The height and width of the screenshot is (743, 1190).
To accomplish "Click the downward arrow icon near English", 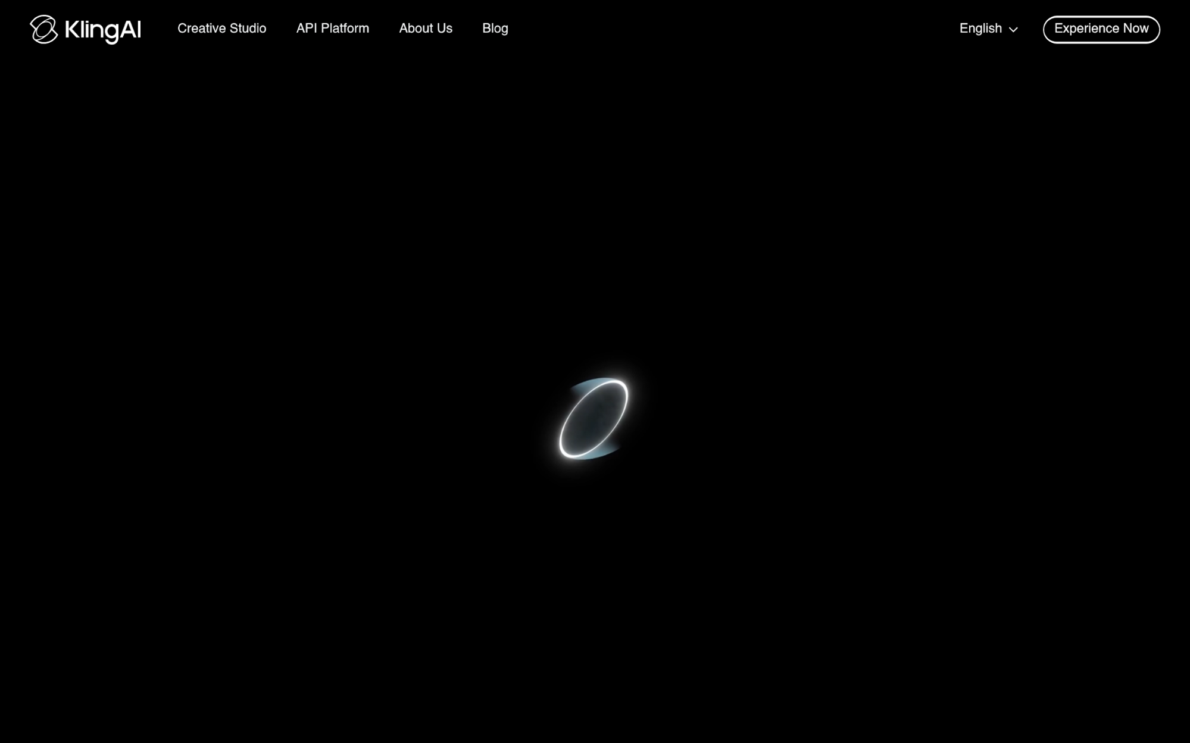I will (x=1013, y=30).
